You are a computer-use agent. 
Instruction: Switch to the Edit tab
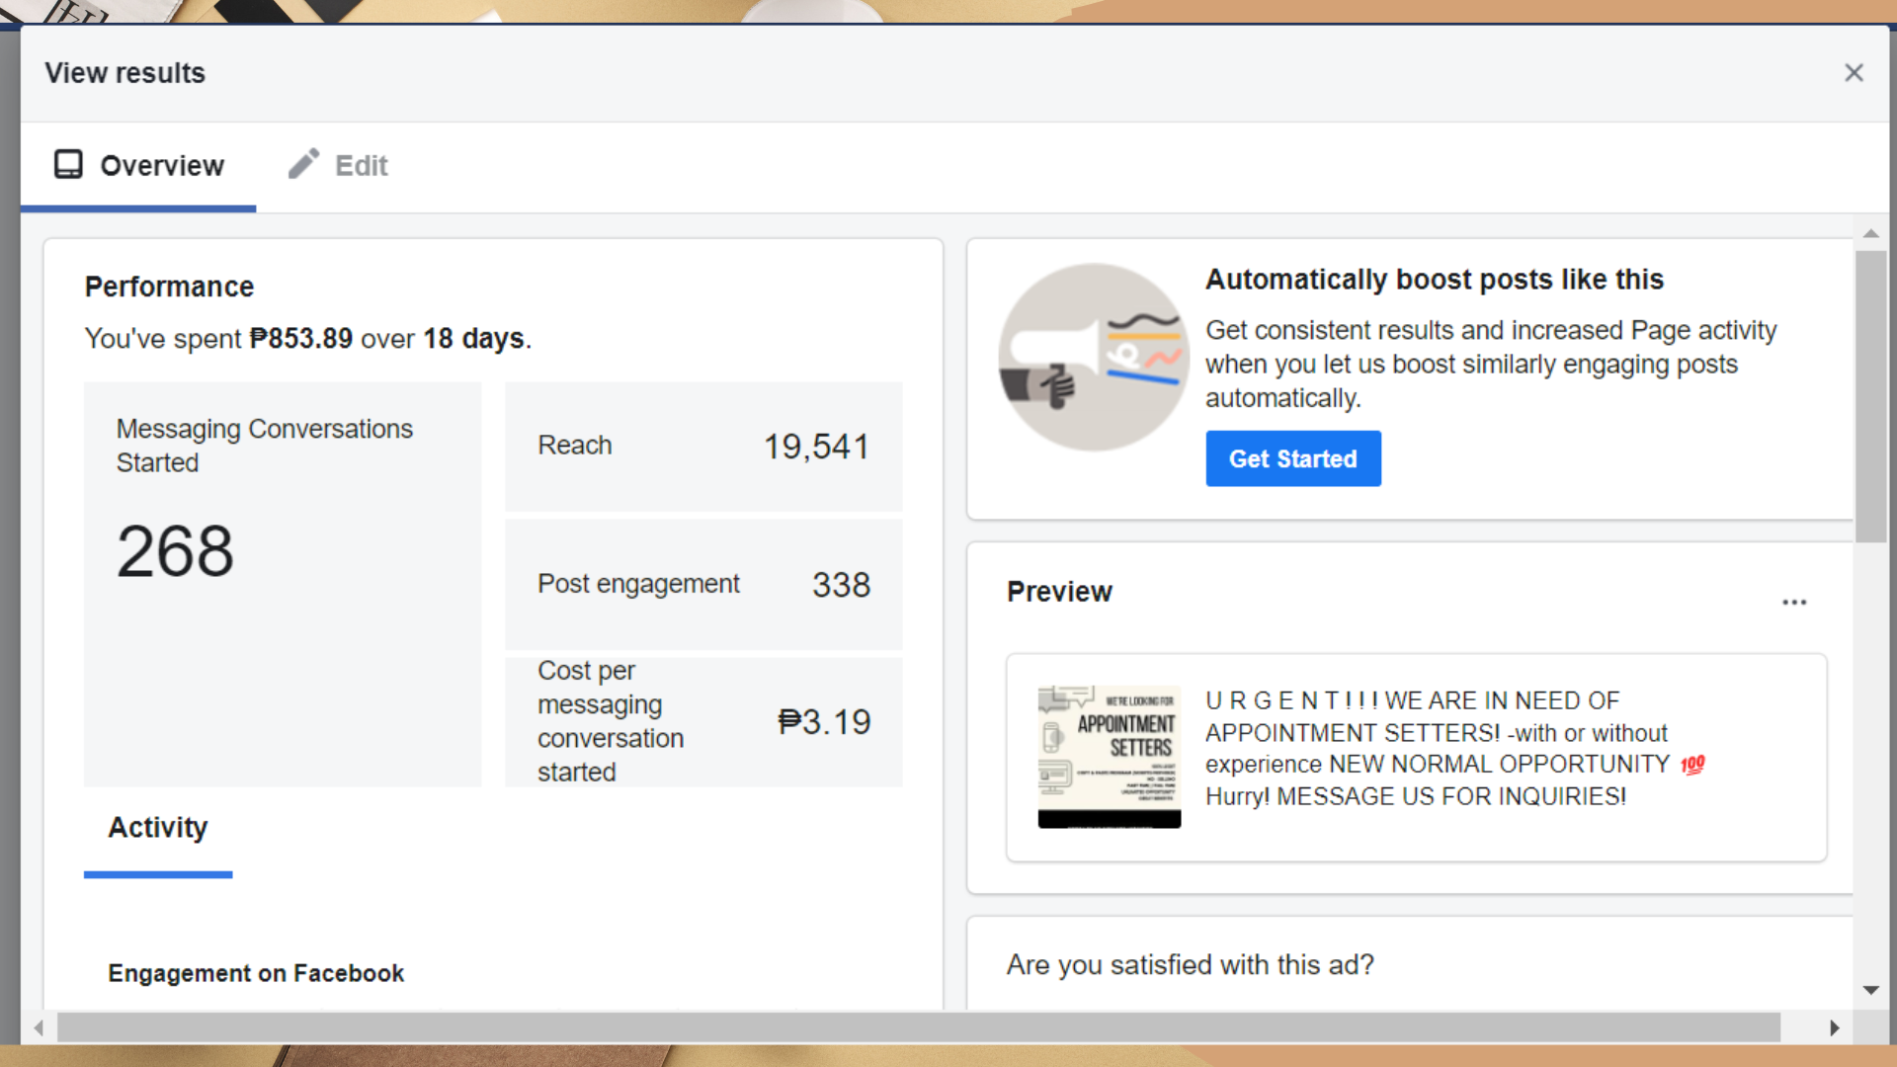coord(361,166)
